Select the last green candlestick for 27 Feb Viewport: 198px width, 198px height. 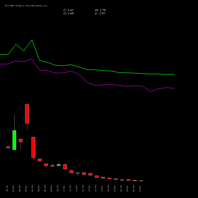(141, 181)
